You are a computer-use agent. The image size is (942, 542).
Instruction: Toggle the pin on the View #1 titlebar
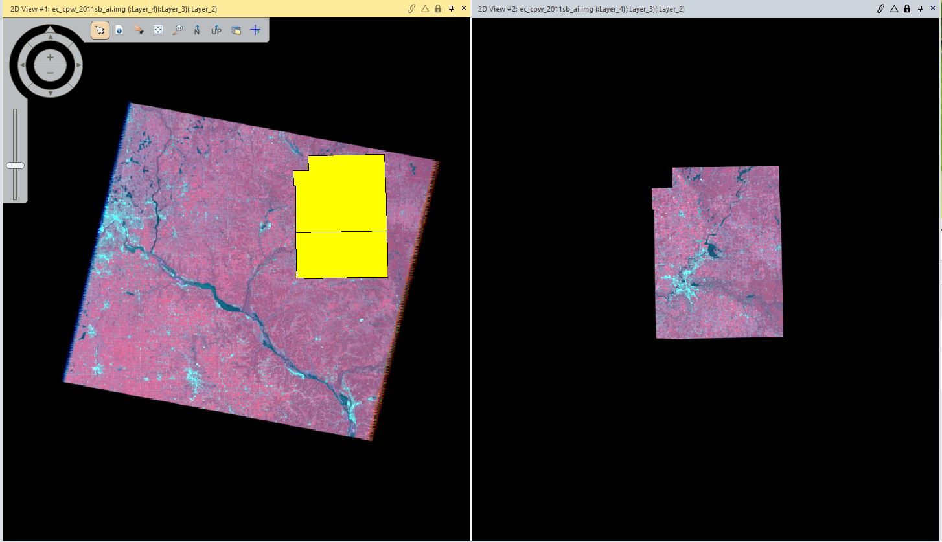point(450,8)
